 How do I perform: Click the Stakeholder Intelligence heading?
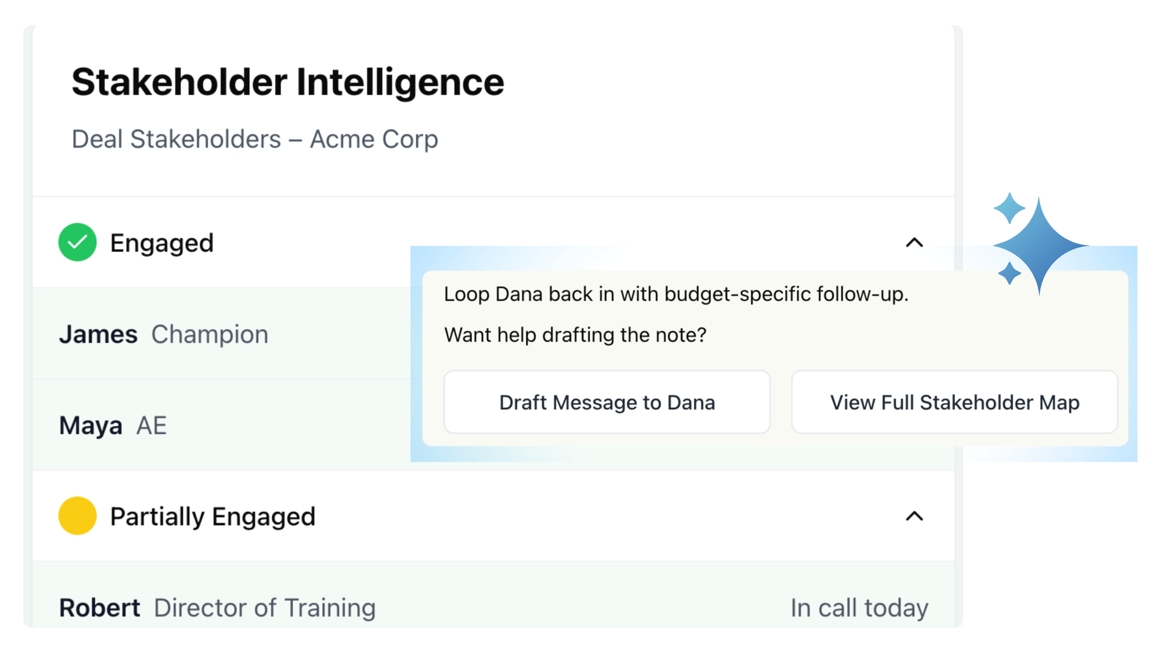click(288, 82)
